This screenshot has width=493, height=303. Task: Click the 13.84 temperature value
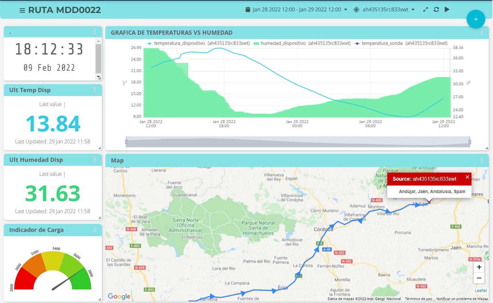coord(53,124)
